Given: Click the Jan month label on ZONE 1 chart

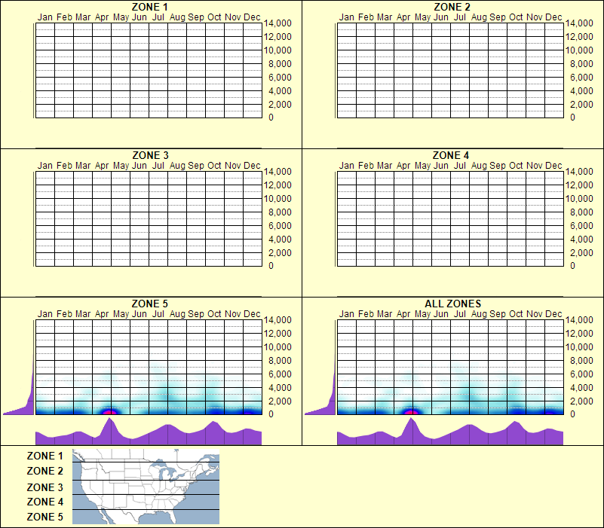Looking at the screenshot, I should 44,17.
